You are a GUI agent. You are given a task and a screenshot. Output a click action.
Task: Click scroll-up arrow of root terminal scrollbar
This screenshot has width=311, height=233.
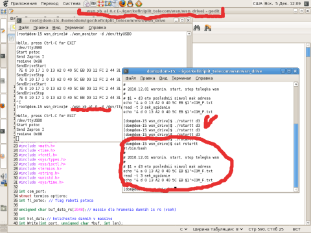click(189, 34)
